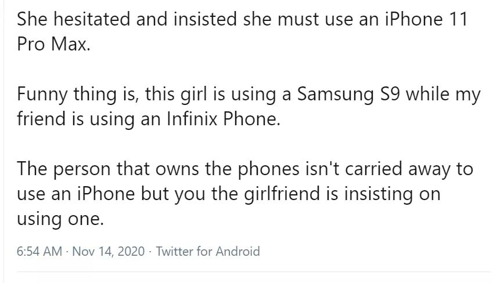Click the divider line below the timestamp

[246, 271]
